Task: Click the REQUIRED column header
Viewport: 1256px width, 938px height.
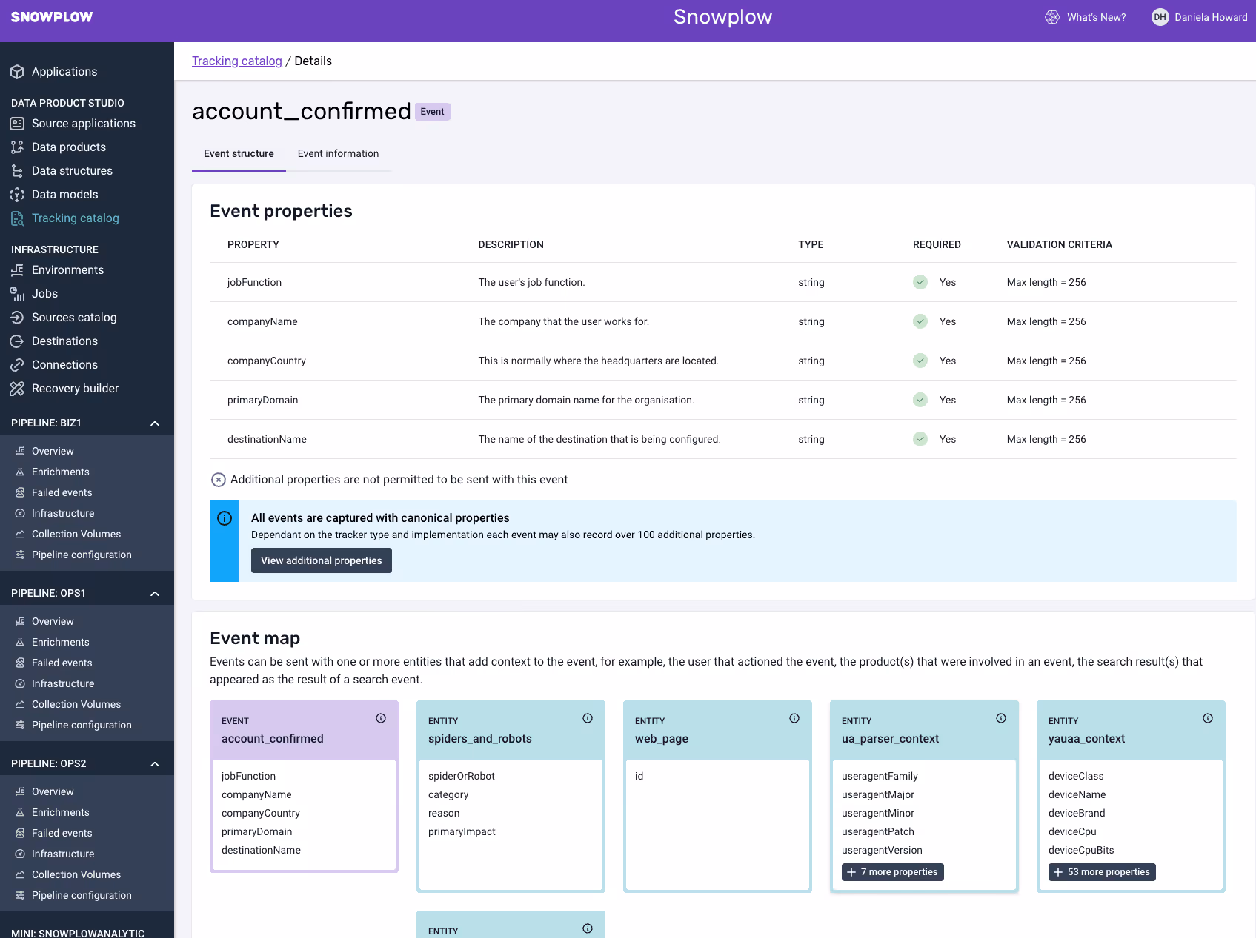Action: [937, 244]
